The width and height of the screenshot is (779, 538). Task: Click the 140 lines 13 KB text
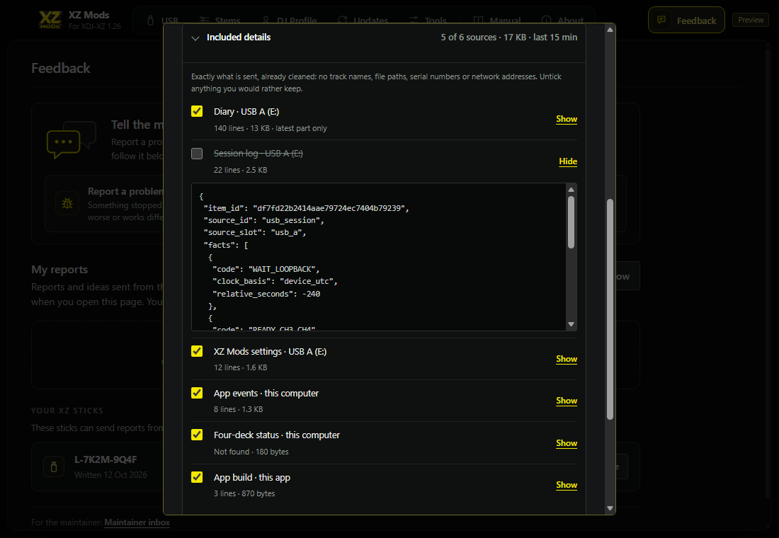[271, 128]
